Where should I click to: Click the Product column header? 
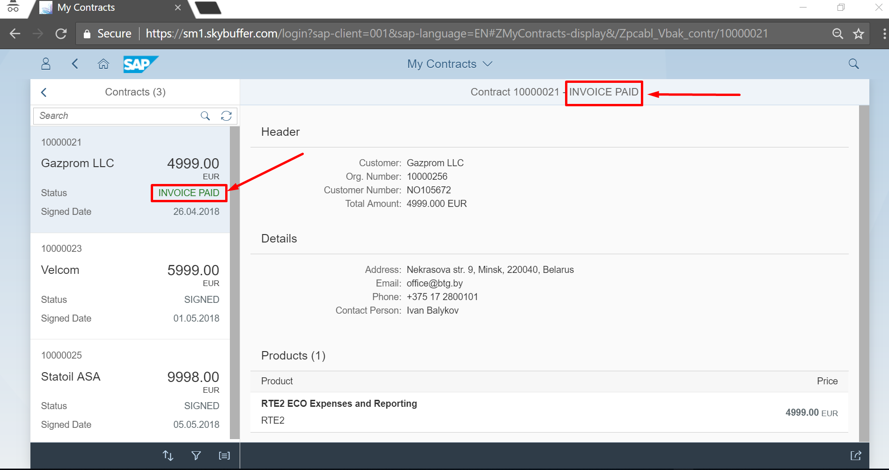pos(277,381)
